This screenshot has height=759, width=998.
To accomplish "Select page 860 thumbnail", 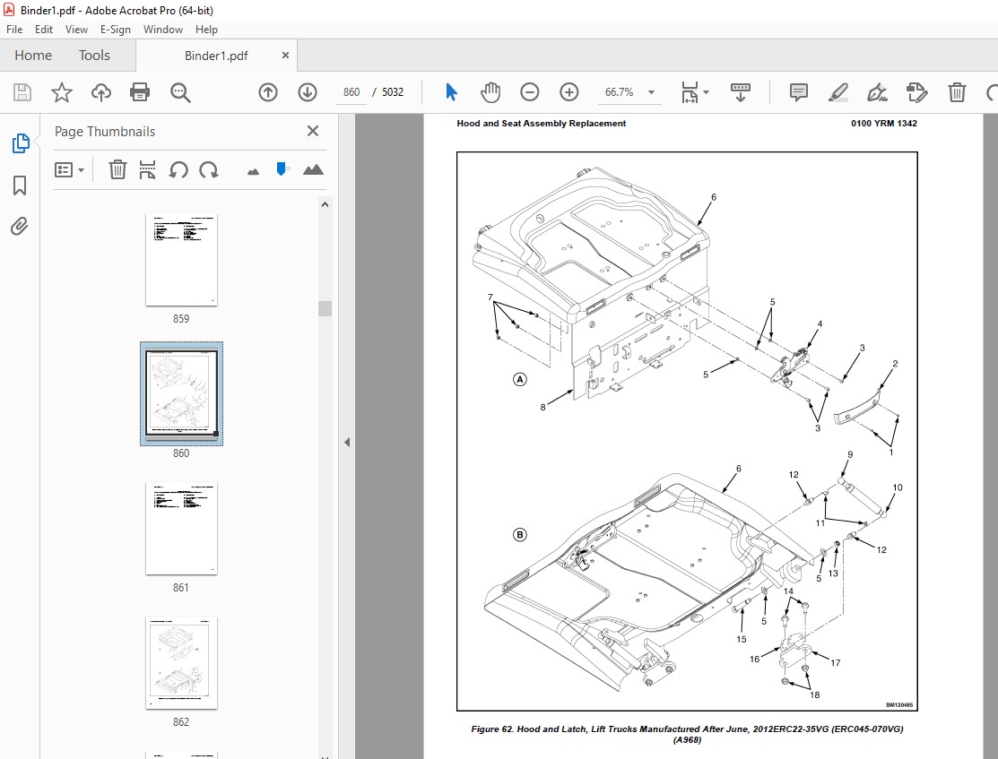I will coord(181,393).
